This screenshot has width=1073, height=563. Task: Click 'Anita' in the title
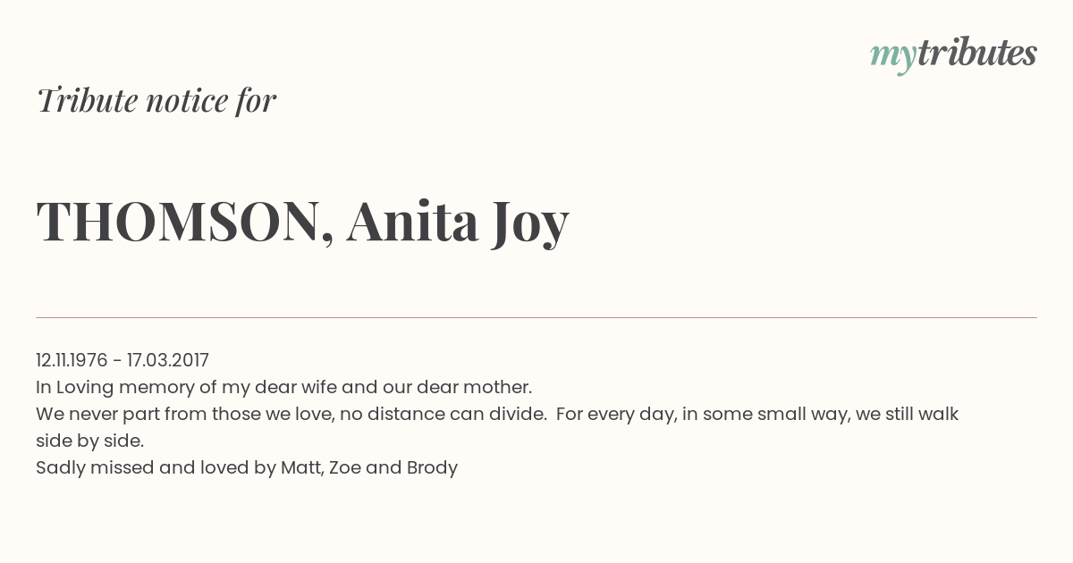[x=412, y=221]
